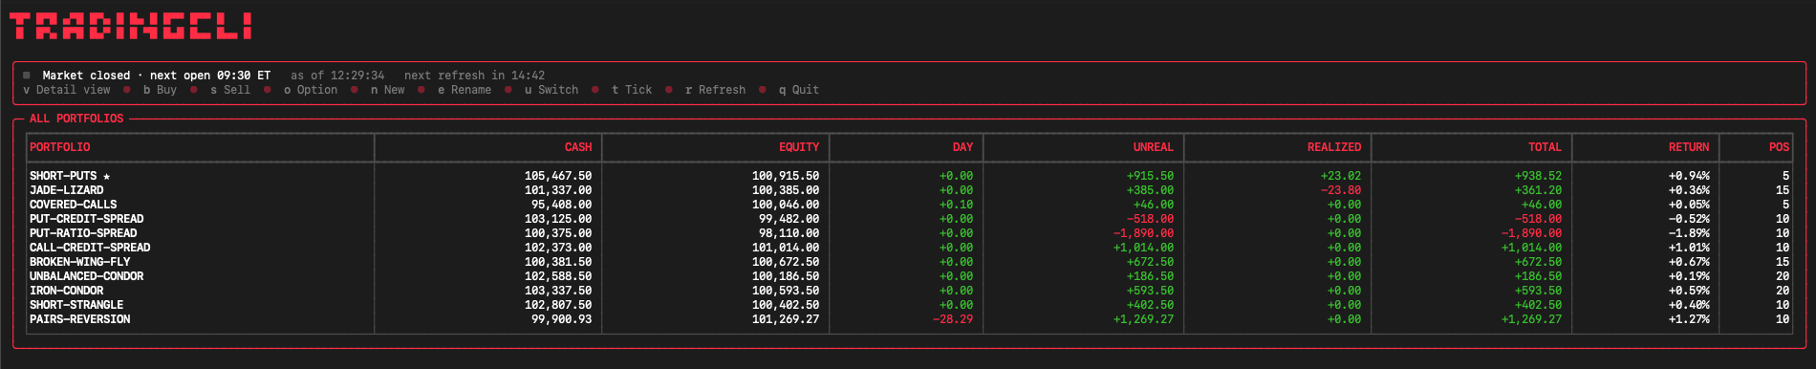Select the PUT-CREDIT-SPREAD portfolio row
The height and width of the screenshot is (369, 1816).
pos(909,219)
